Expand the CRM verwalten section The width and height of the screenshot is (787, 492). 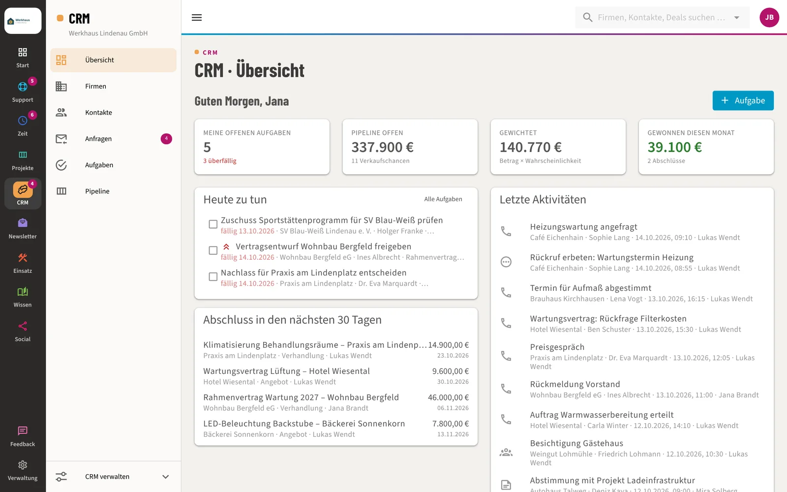click(x=114, y=477)
